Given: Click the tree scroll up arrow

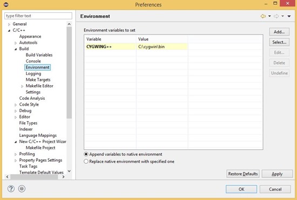Looking at the screenshot, I should pos(69,24).
